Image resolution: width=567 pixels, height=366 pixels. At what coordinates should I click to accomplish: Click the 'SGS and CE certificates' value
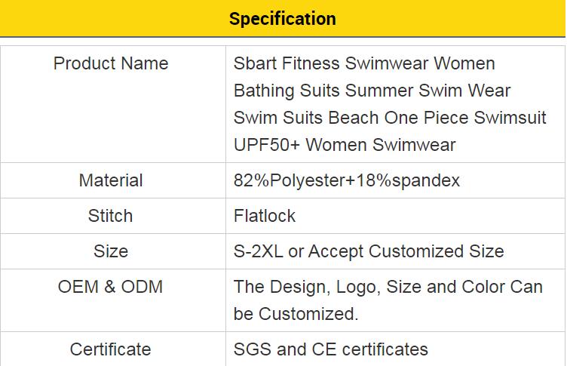[x=331, y=349]
